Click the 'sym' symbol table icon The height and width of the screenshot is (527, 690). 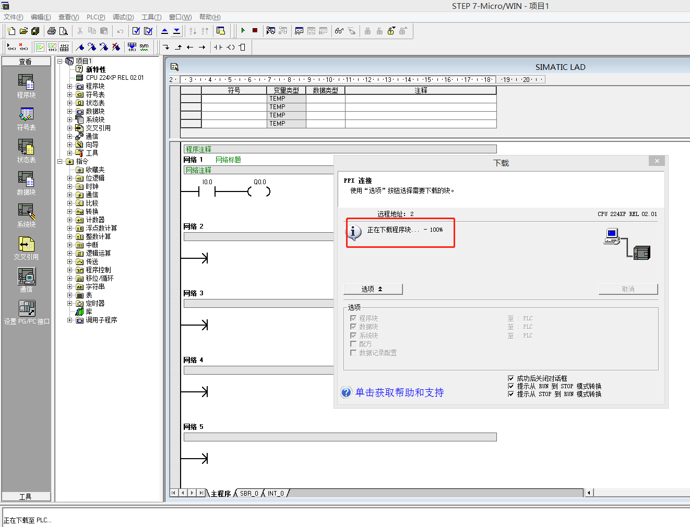[144, 47]
